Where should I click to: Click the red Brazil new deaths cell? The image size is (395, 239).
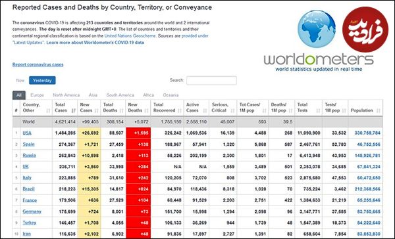pyautogui.click(x=138, y=189)
